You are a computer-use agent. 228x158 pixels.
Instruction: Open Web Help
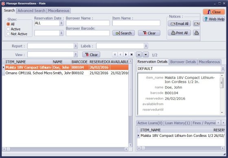pyautogui.click(x=214, y=19)
